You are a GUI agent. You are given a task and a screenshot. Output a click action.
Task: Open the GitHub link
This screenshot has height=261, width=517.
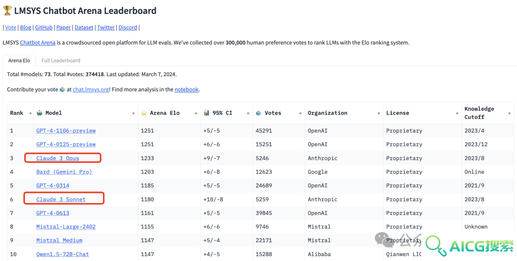click(44, 27)
